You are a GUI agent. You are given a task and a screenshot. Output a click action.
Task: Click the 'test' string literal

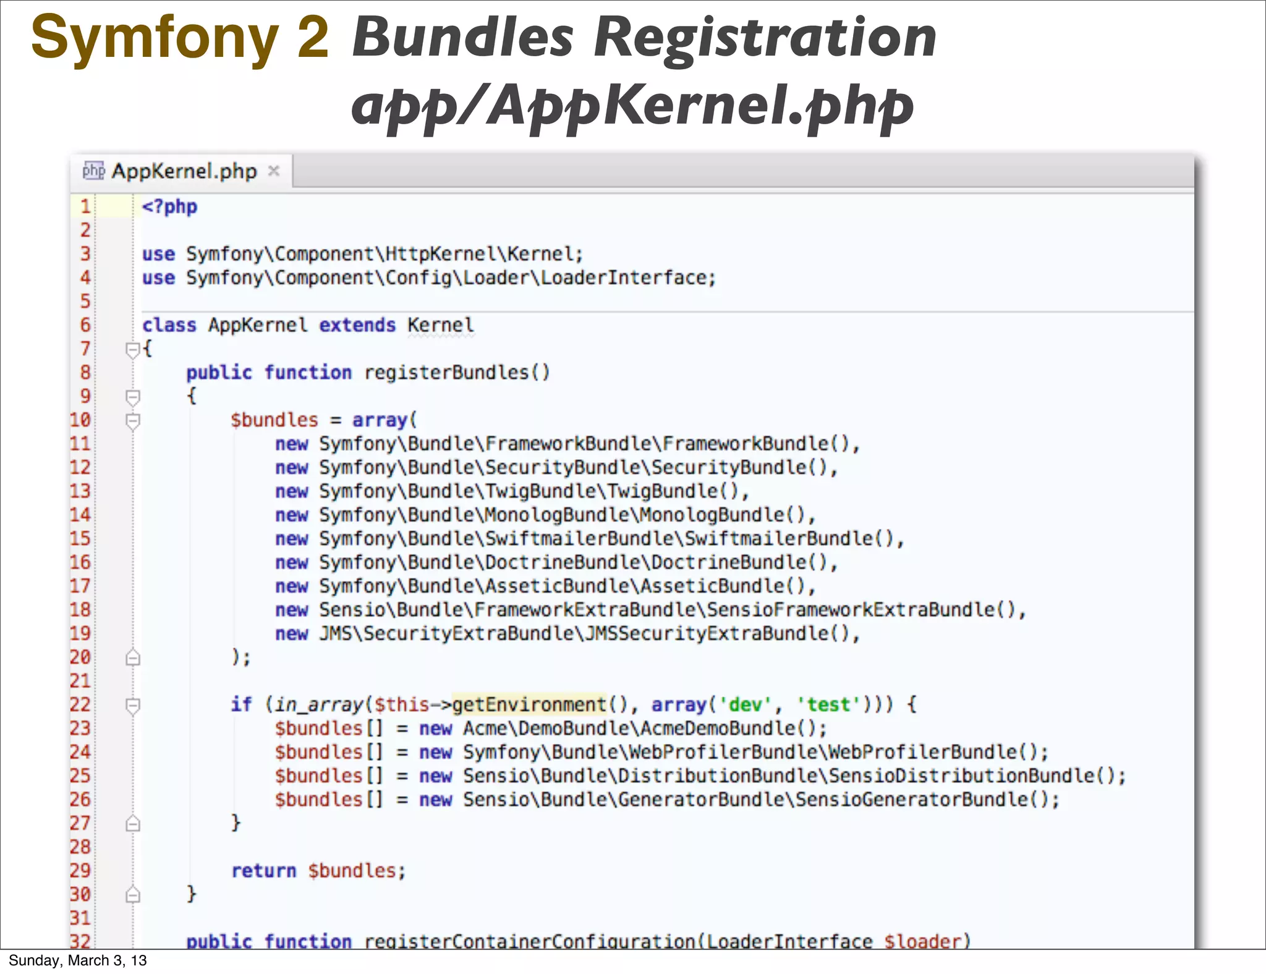pyautogui.click(x=828, y=705)
